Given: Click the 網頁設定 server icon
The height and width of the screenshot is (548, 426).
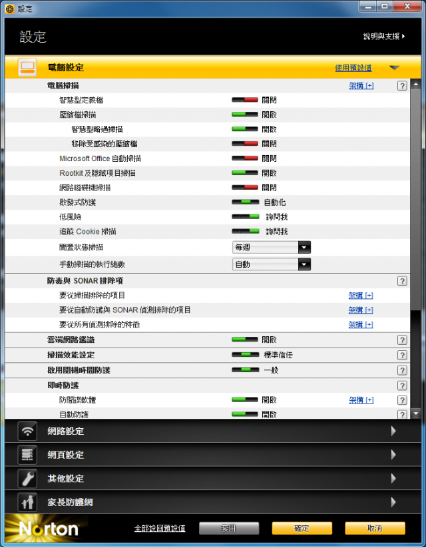Looking at the screenshot, I should [27, 455].
